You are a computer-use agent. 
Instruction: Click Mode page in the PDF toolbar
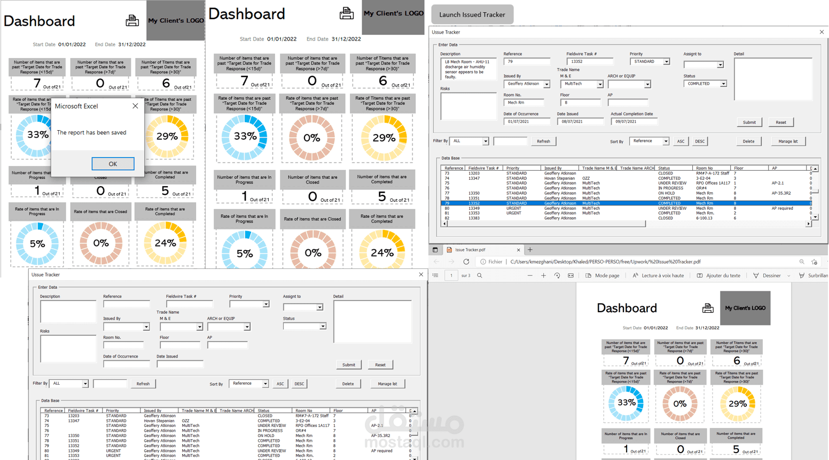tap(603, 276)
